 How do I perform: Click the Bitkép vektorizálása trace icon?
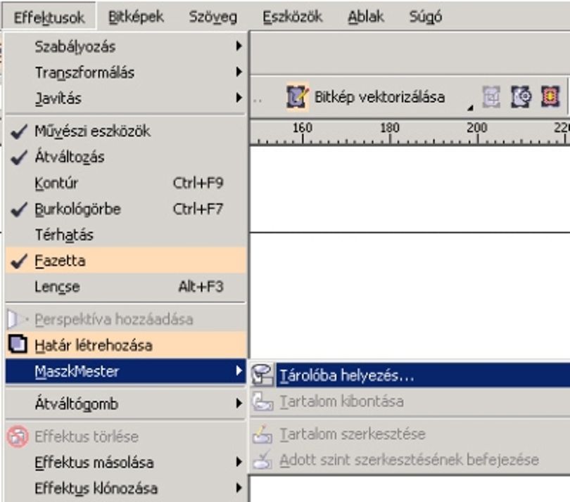click(298, 96)
